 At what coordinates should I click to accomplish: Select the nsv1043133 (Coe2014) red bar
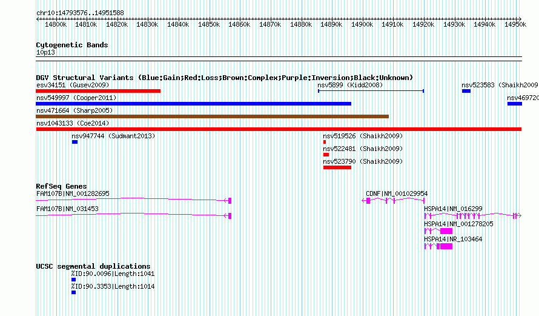pyautogui.click(x=279, y=129)
